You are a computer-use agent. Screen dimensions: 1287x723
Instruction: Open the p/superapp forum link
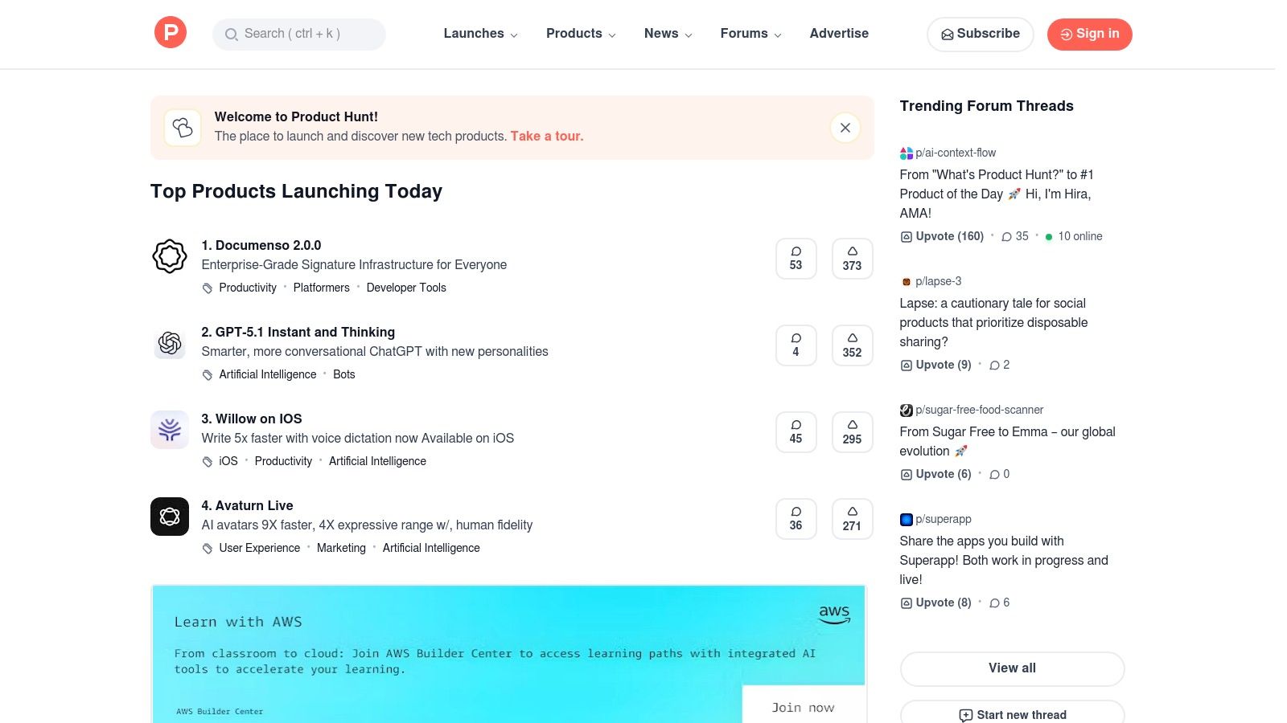click(944, 519)
